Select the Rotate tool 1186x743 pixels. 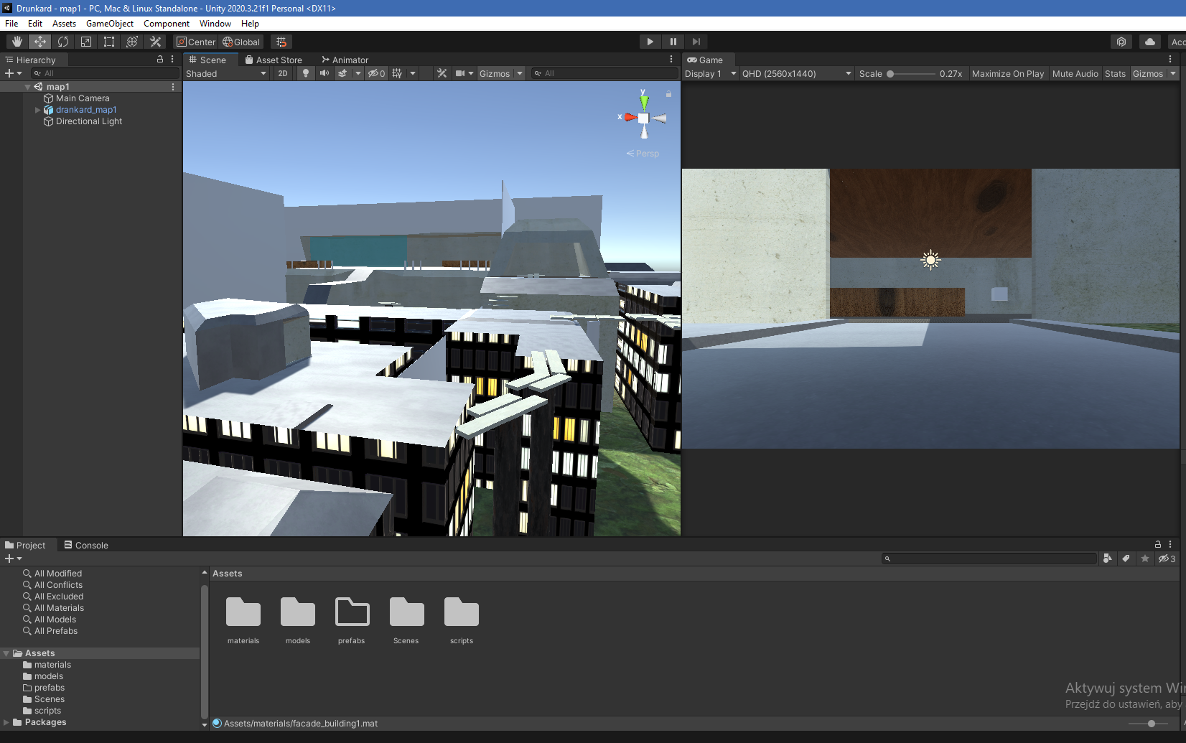coord(63,41)
